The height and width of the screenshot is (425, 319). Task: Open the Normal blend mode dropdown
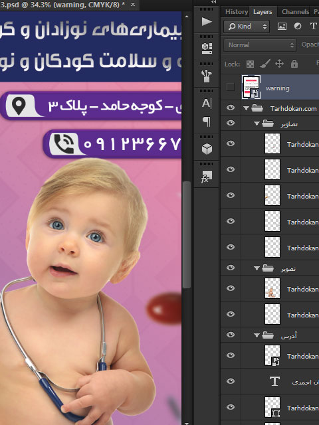point(260,45)
